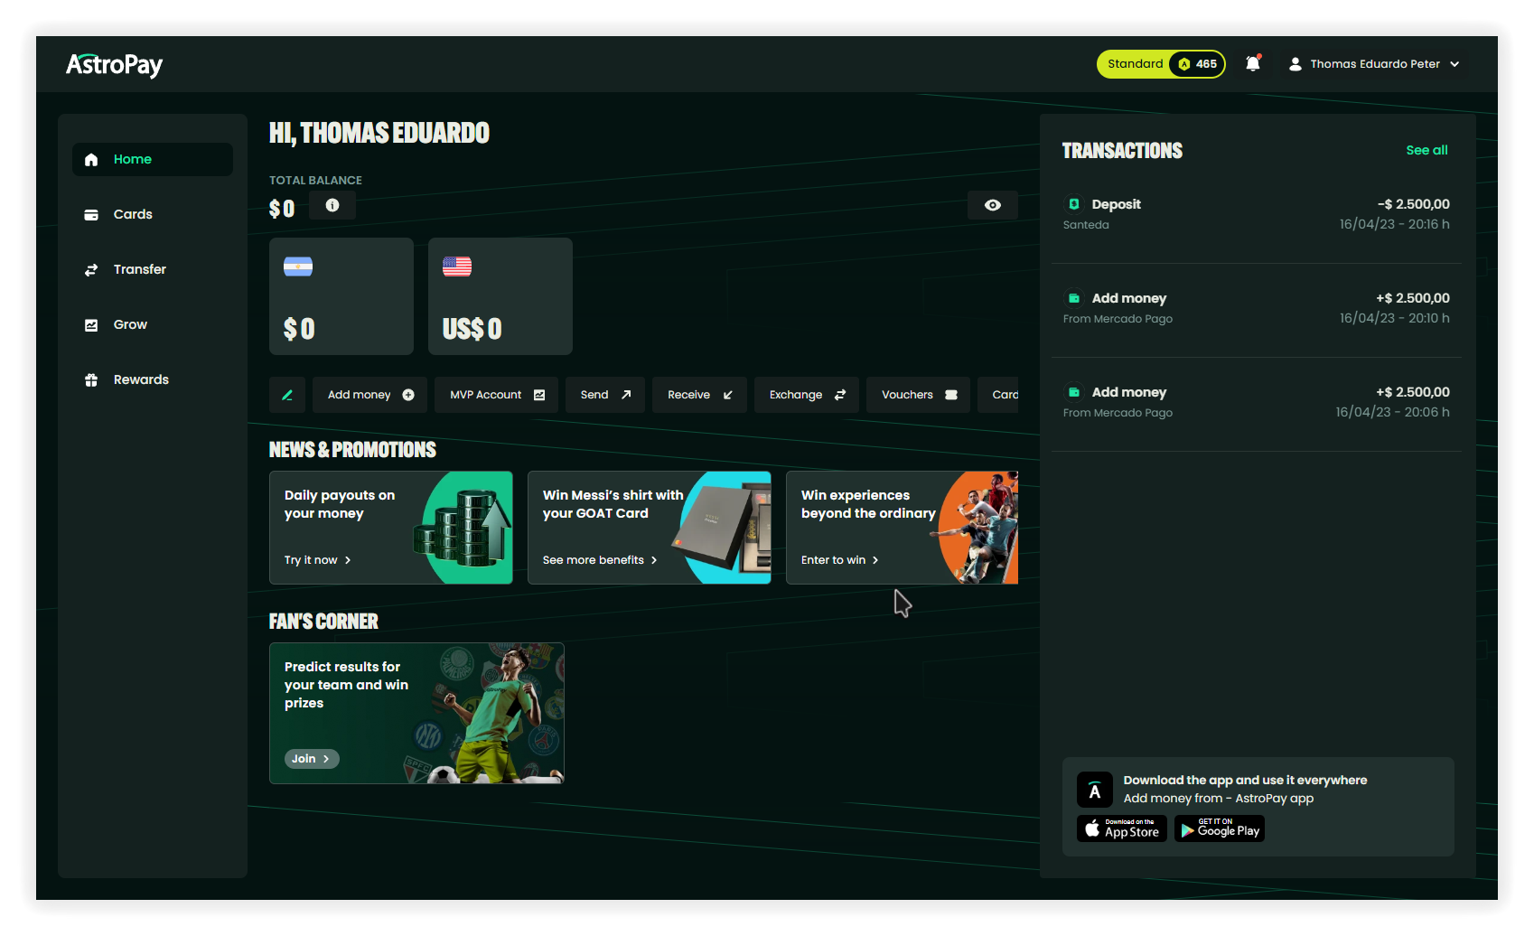Click the Exchange quick action
The image size is (1534, 936).
[807, 395]
